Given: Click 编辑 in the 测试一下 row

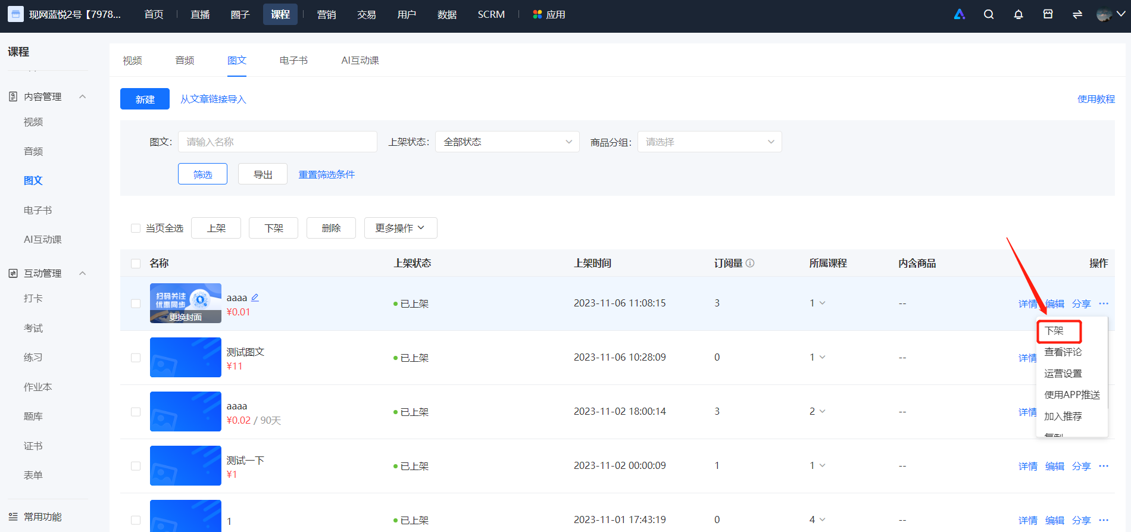Looking at the screenshot, I should pyautogui.click(x=1055, y=466).
